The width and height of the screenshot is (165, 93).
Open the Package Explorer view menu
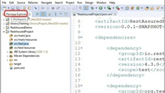pyautogui.click(x=56, y=14)
